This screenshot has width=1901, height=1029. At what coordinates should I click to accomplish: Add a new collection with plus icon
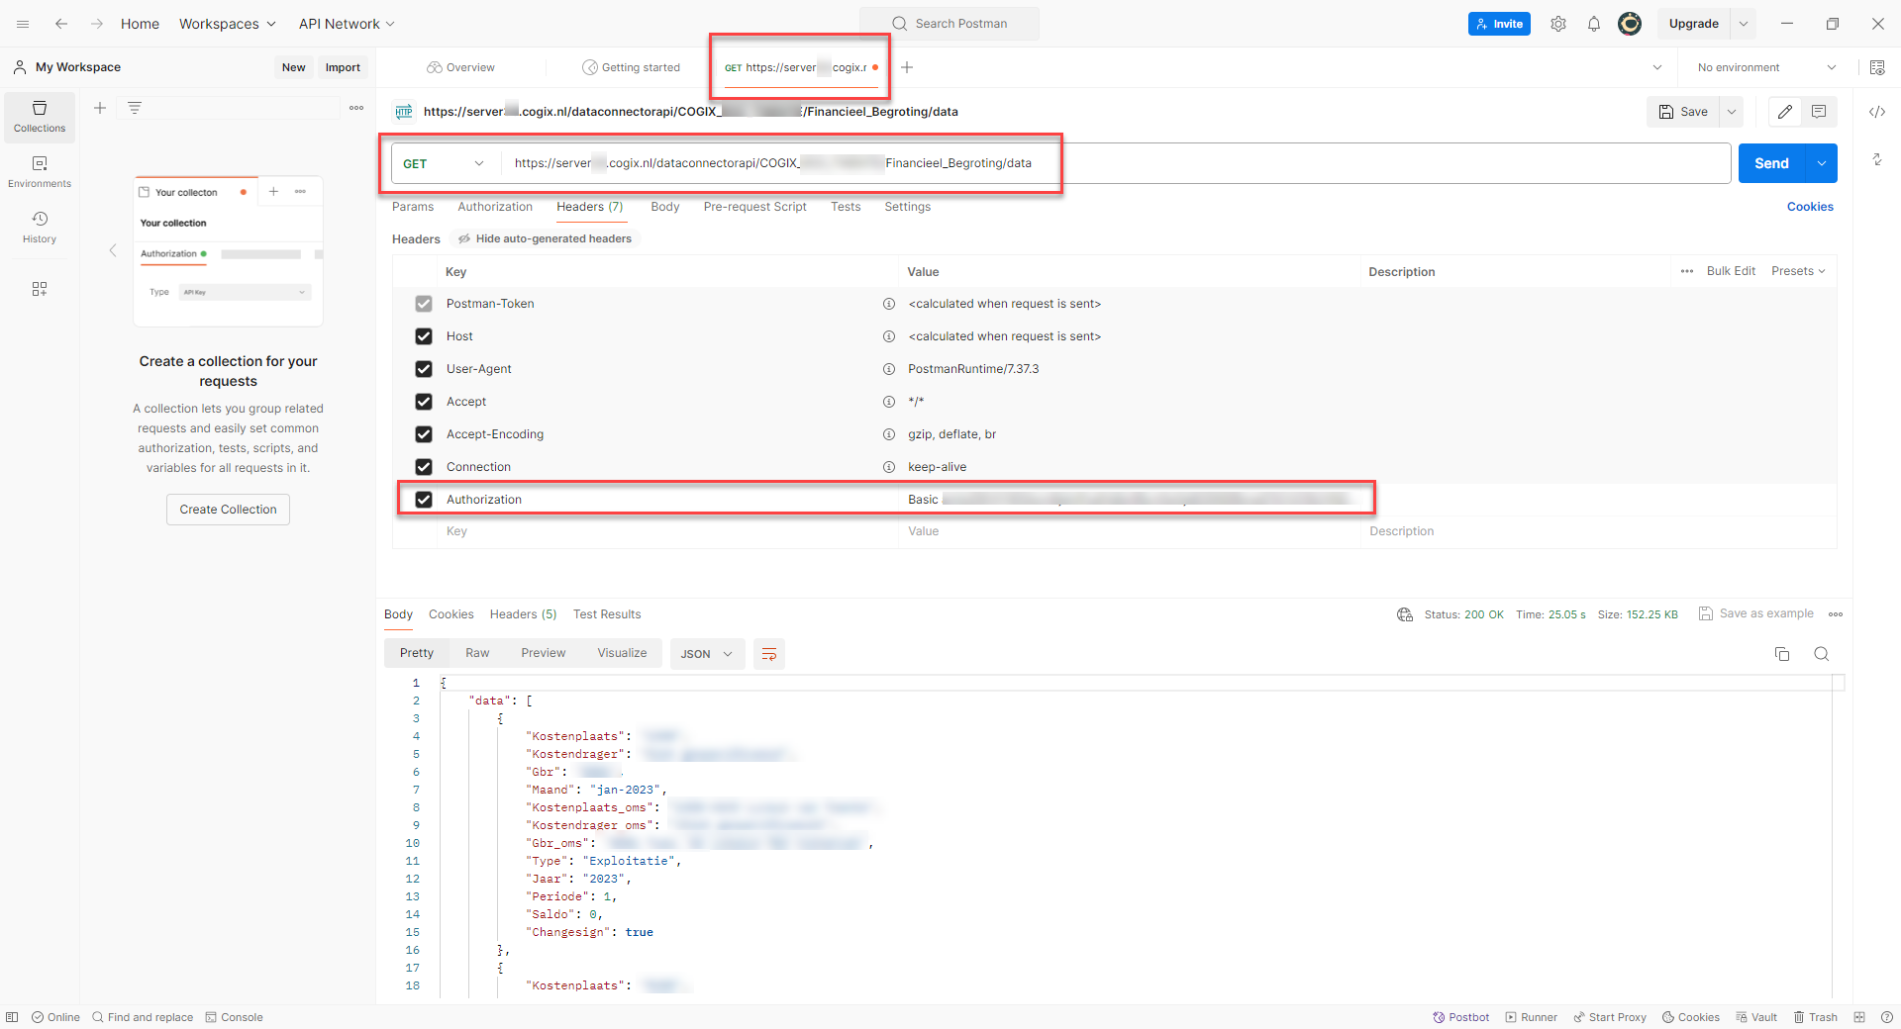(100, 108)
